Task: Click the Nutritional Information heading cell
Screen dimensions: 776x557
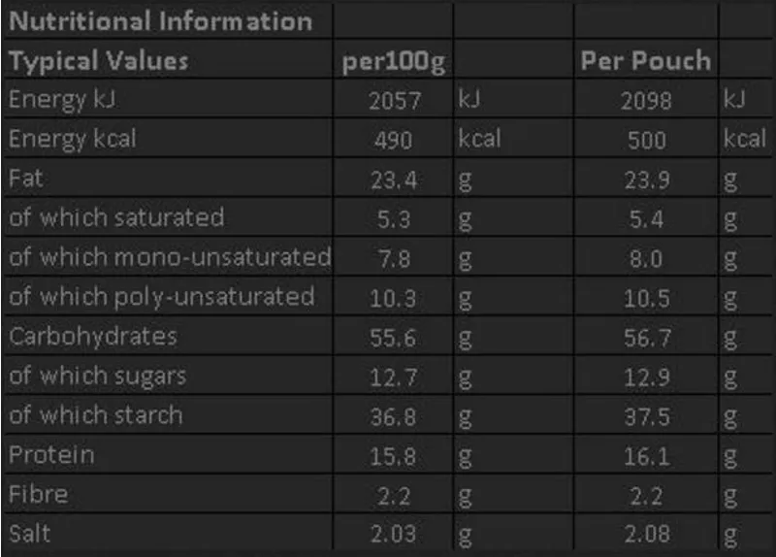Action: (x=161, y=21)
